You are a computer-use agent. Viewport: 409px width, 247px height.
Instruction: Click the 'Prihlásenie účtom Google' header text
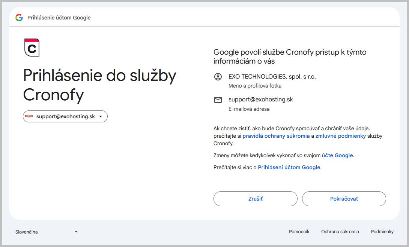pos(59,18)
